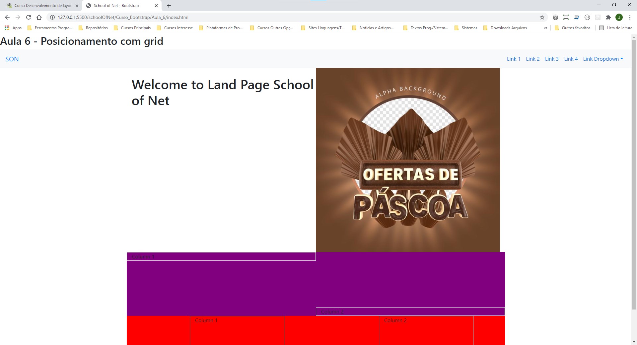Open Ferramentas Progra... bookmarks folder
Viewport: 637px width, 345px height.
pos(50,28)
